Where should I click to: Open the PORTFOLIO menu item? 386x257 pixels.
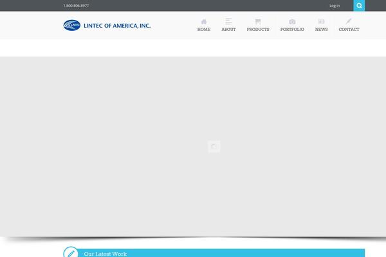[292, 30]
